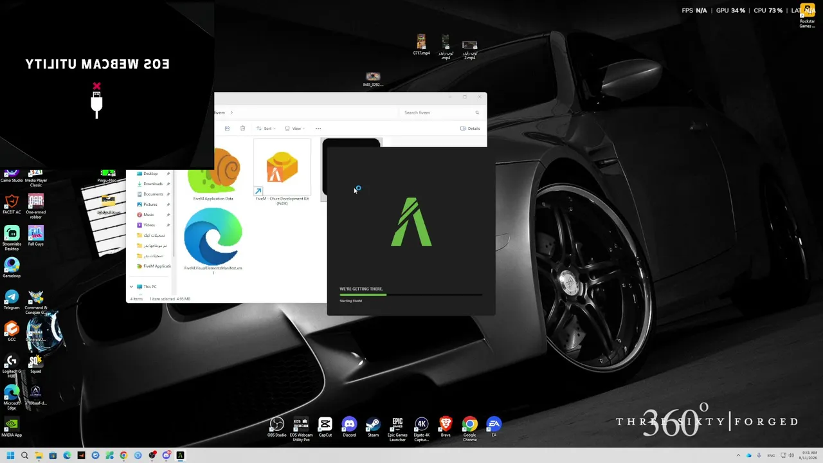823x463 pixels.
Task: Click the FiveM loading progress bar
Action: (x=411, y=295)
